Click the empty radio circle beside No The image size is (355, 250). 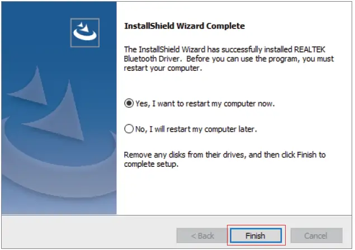coord(129,129)
